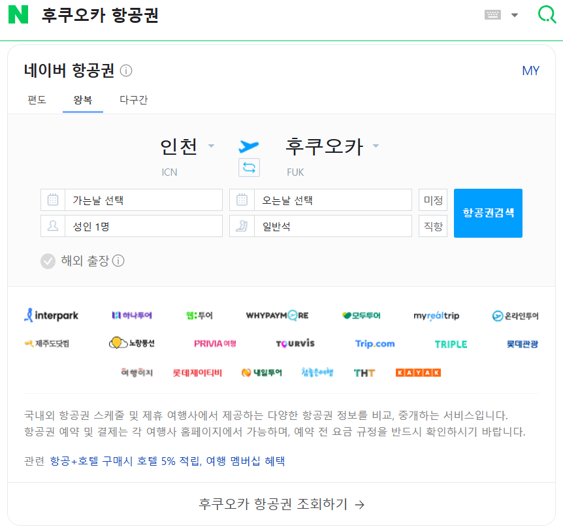Click the FUK airport code text
Image resolution: width=563 pixels, height=529 pixels.
tap(295, 172)
